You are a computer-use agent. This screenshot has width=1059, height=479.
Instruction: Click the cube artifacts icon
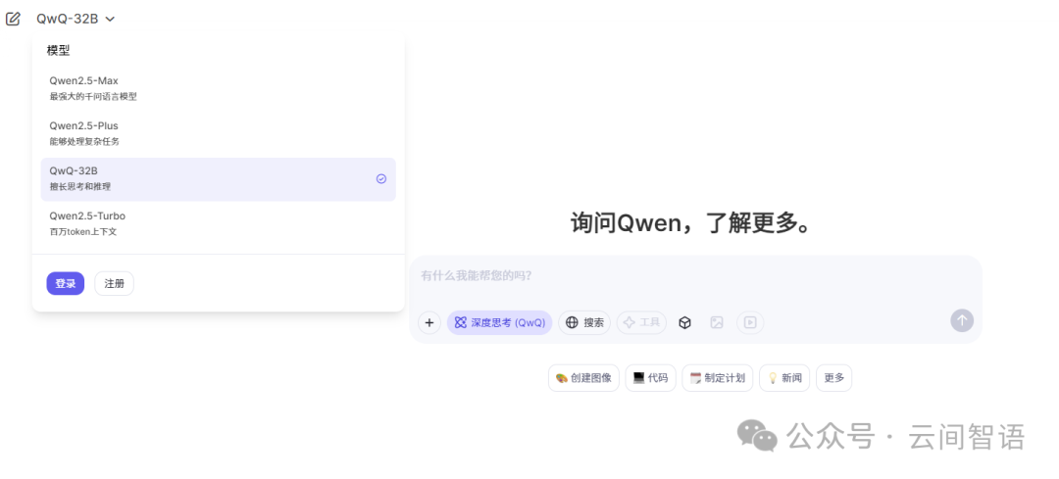[685, 322]
